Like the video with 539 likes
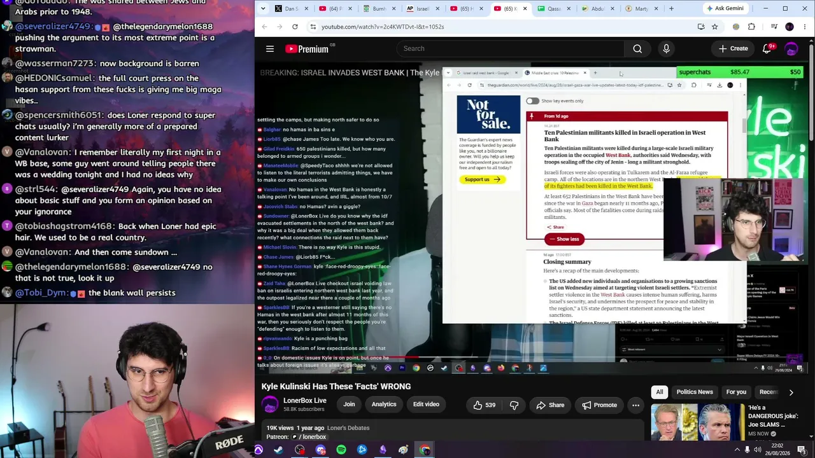815x458 pixels. click(484, 405)
